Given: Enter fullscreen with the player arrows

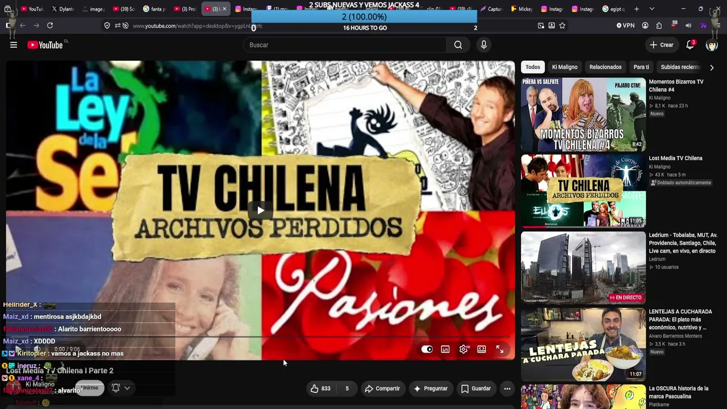Looking at the screenshot, I should click(500, 349).
